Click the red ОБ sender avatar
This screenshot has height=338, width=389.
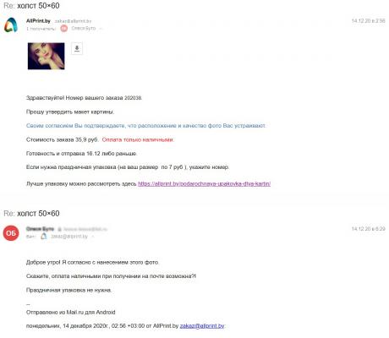pos(11,233)
